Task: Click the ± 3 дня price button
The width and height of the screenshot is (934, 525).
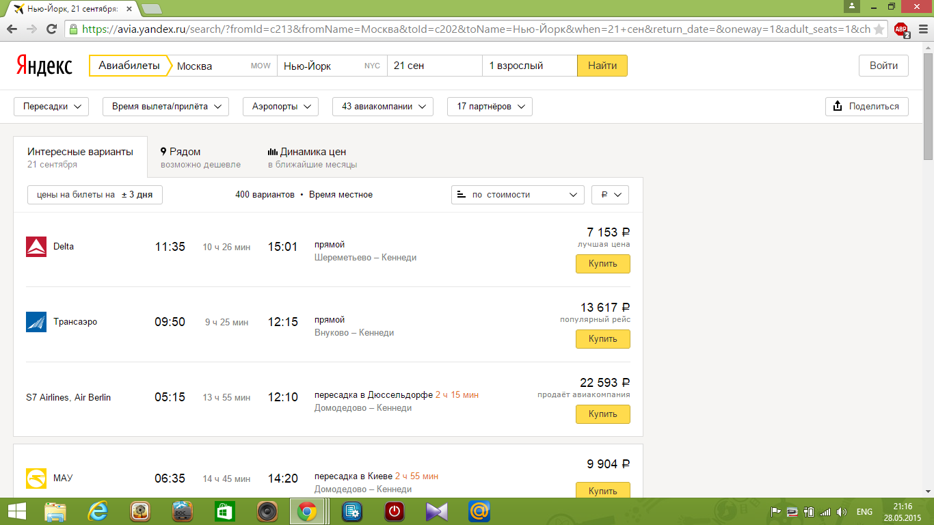Action: (x=95, y=195)
